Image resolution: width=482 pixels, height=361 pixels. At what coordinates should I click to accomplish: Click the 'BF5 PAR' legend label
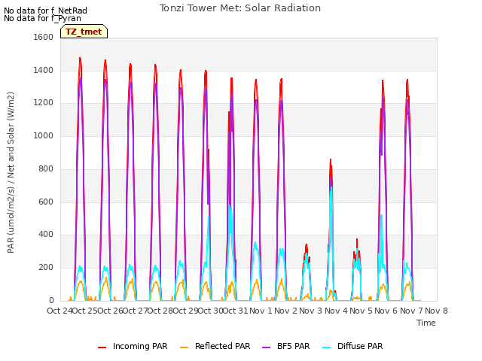pos(293,346)
